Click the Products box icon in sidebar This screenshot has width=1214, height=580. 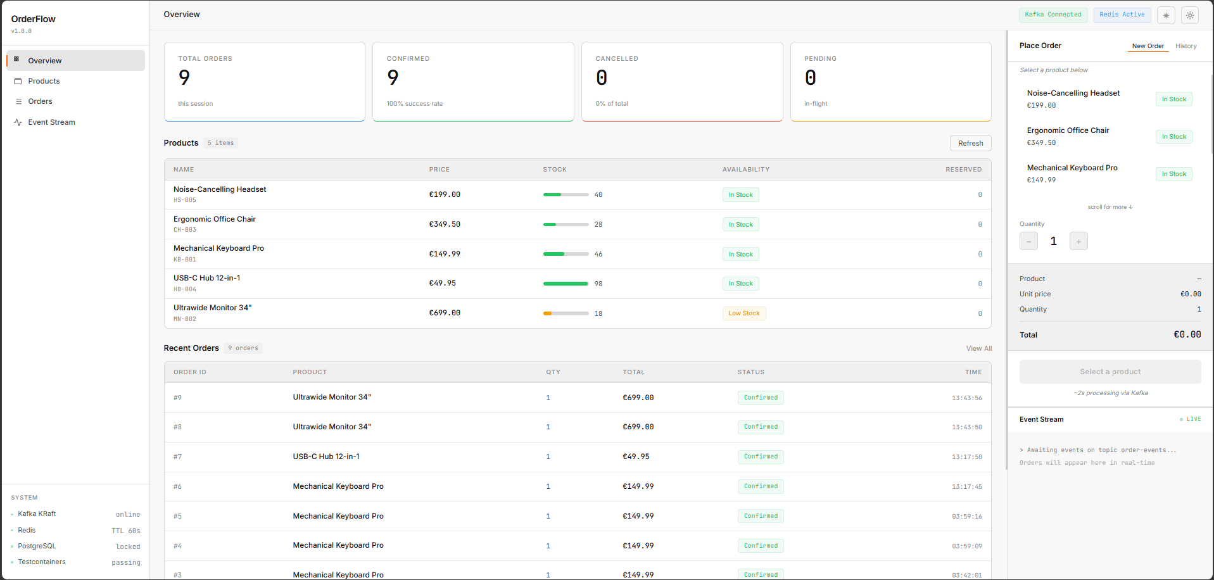coord(18,81)
